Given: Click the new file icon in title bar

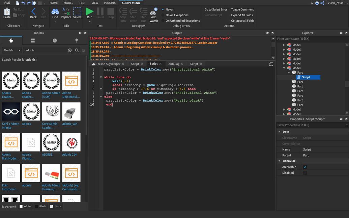Looking at the screenshot, I should click(18, 3).
